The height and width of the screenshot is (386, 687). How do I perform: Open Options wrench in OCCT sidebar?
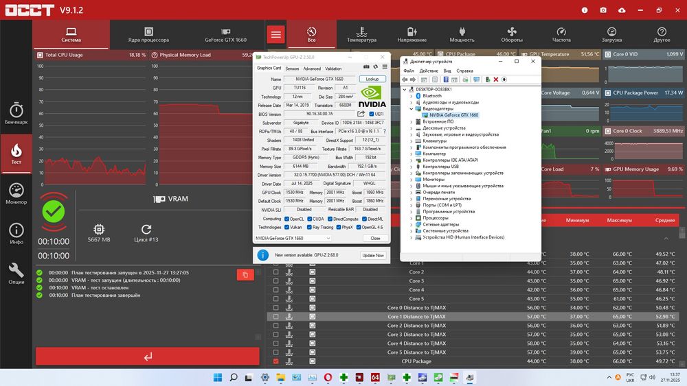pos(16,273)
